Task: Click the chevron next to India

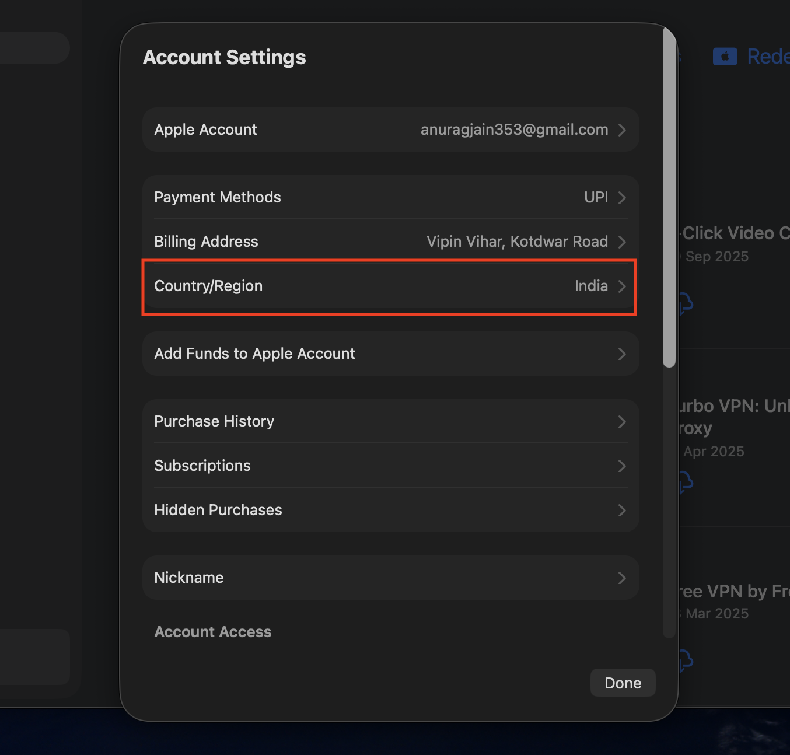Action: coord(622,286)
